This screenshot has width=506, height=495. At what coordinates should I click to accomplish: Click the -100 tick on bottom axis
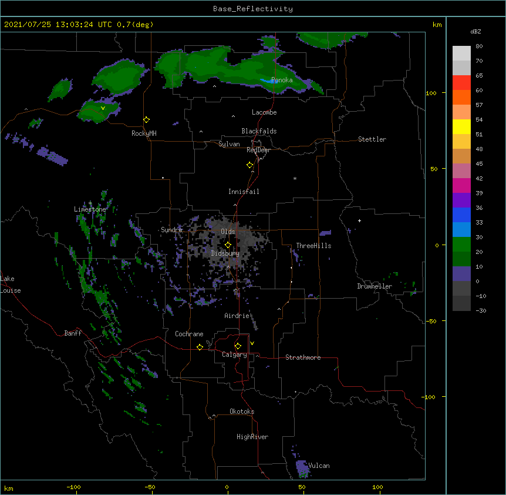[x=73, y=487]
